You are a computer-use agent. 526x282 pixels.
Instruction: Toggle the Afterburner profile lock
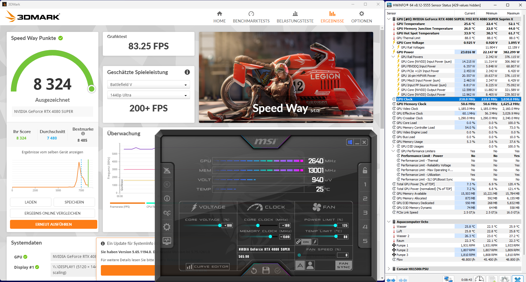tap(365, 170)
